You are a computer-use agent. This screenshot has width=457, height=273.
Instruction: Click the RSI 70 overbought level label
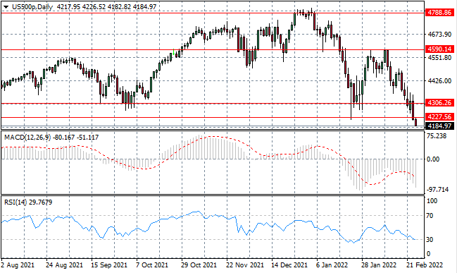pos(430,216)
